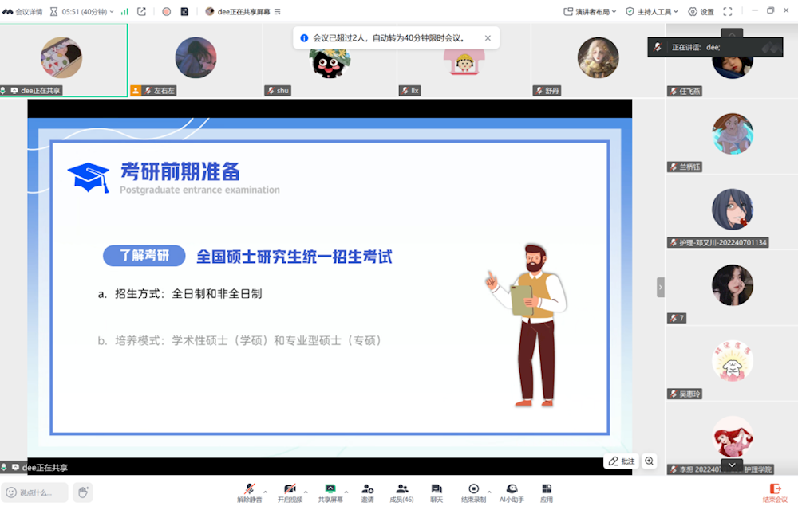The height and width of the screenshot is (510, 798).
Task: Expand the 演讲者布局 layout dropdown
Action: (x=590, y=12)
